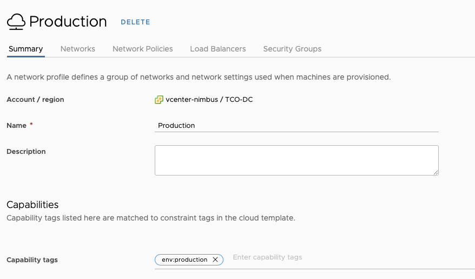Click the vcenter-nimbus / TCO-DC text
This screenshot has width=475, height=279.
(209, 100)
